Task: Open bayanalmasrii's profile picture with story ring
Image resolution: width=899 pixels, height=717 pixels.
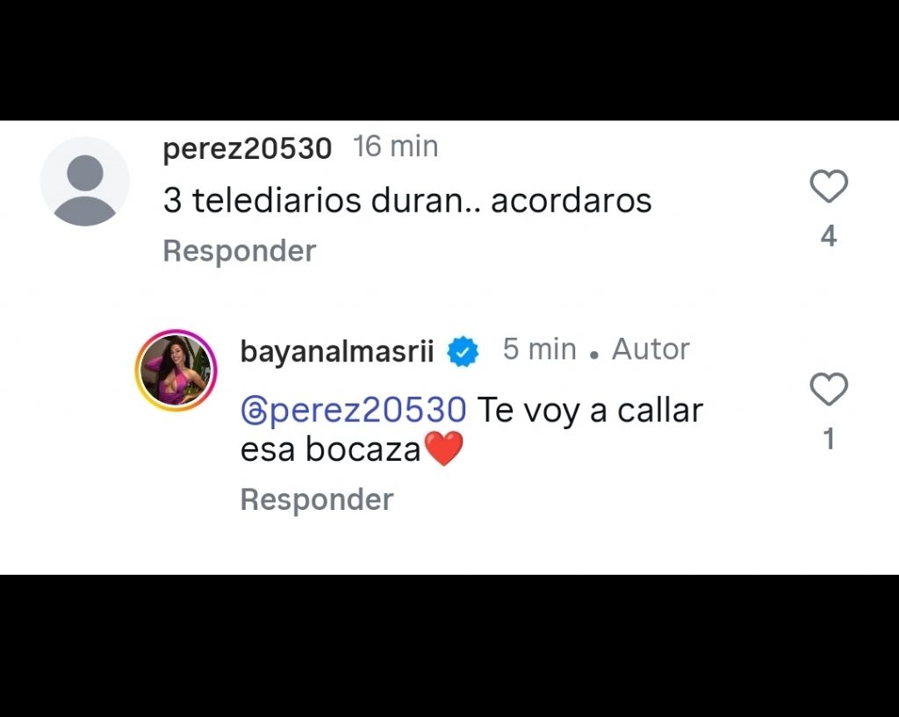Action: pyautogui.click(x=176, y=370)
